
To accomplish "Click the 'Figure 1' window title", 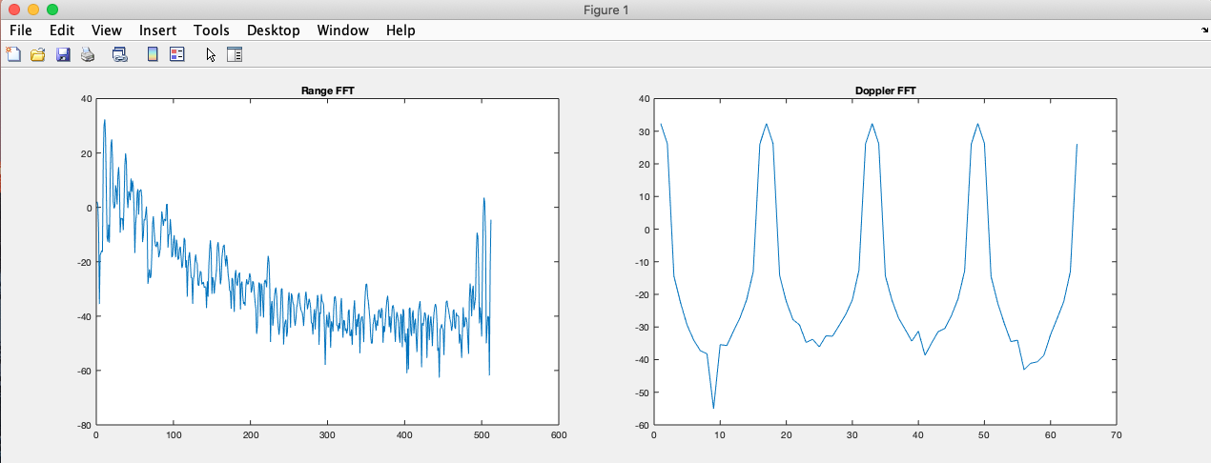I will click(x=605, y=10).
